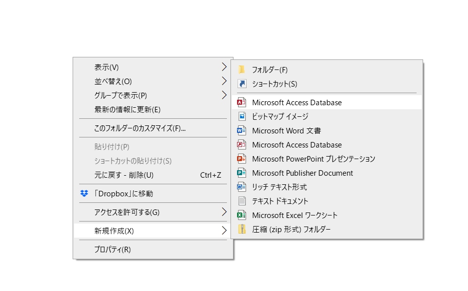The width and height of the screenshot is (468, 291).
Task: Click the Microsoft Word 文書 icon
Action: click(x=242, y=130)
